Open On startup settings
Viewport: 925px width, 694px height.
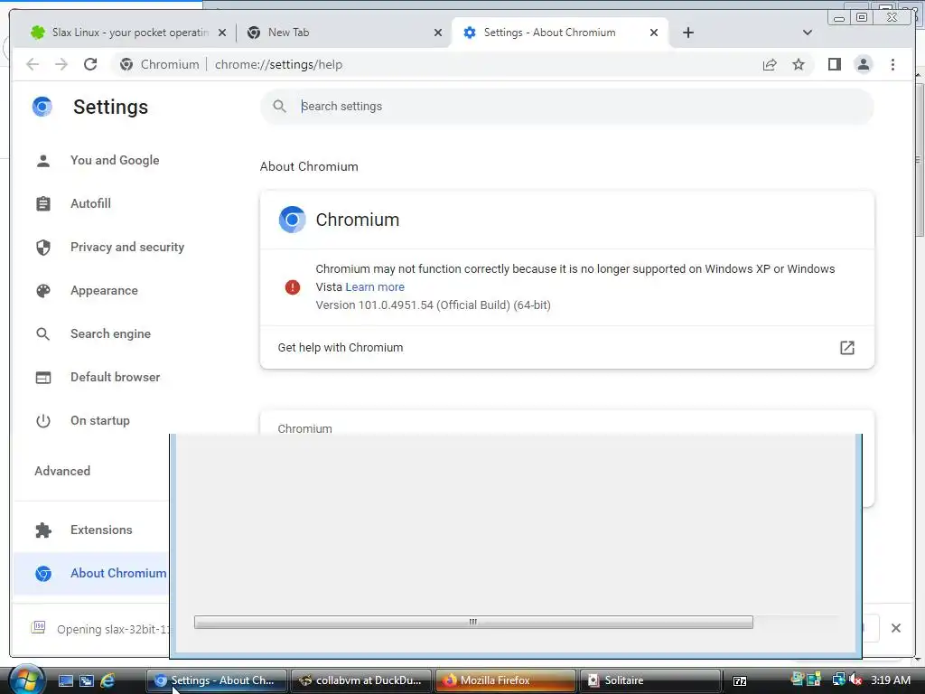coord(99,421)
